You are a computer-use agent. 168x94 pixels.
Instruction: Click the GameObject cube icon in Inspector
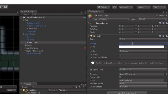[x=90, y=16]
